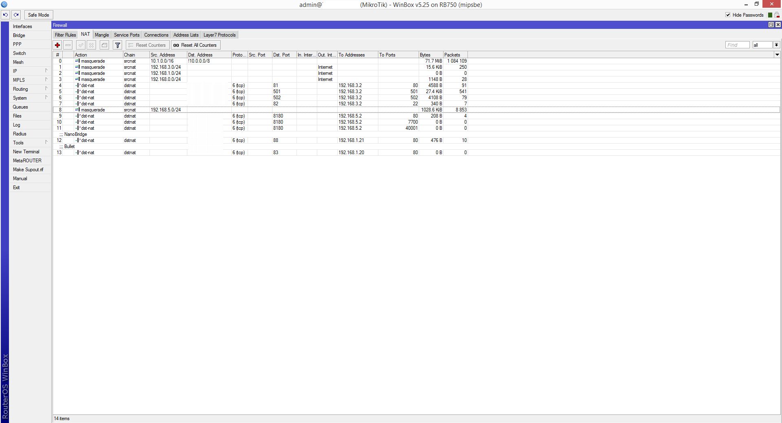This screenshot has height=423, width=782.
Task: Open the Connections tab
Action: click(x=156, y=35)
